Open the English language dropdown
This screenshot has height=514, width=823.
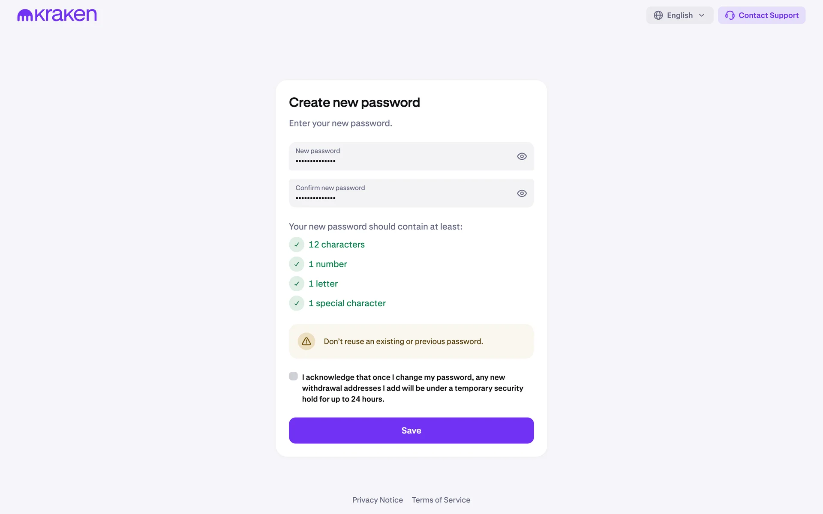679,15
